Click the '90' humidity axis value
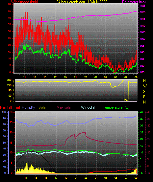Screen dimensions: 153x182 4,119
